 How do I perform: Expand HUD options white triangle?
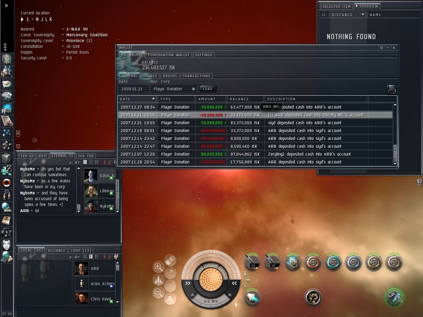click(236, 305)
